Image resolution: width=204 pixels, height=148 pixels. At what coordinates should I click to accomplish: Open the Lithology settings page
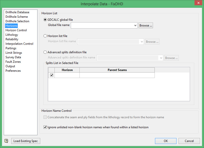(x=12, y=35)
